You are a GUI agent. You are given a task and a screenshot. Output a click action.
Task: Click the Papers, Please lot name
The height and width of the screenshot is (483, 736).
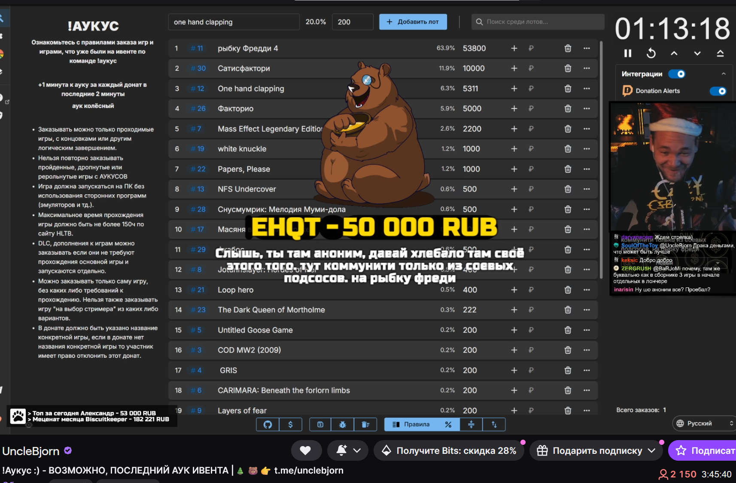tap(244, 169)
